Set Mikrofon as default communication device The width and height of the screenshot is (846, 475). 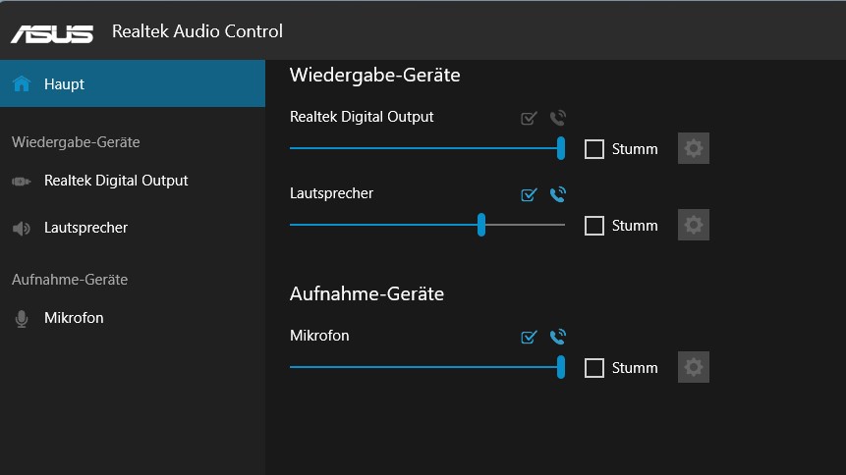point(558,338)
